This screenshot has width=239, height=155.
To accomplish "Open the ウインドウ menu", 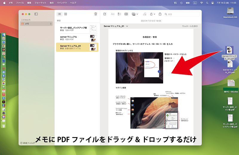I will [62, 3].
